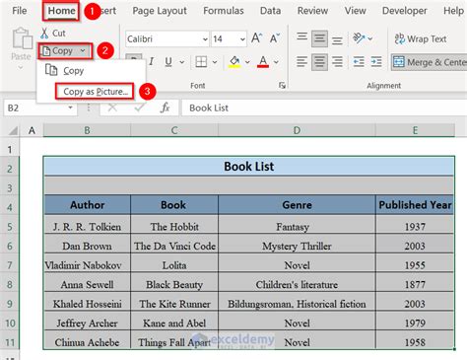Select row 7 header
467x360 pixels.
(x=10, y=265)
